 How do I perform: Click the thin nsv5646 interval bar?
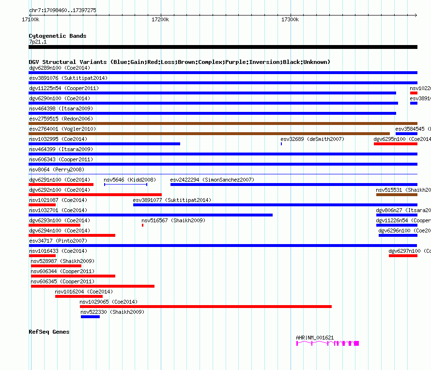tap(125, 185)
